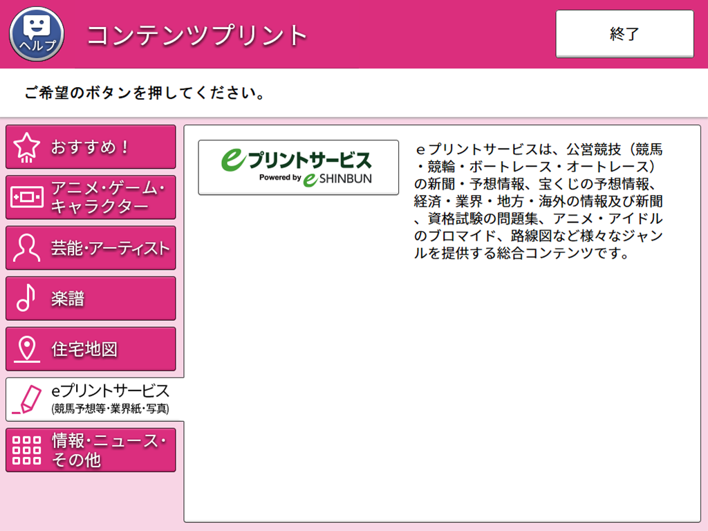Click the pencil icon on eプリントサービス tab
The image size is (708, 531).
click(26, 398)
